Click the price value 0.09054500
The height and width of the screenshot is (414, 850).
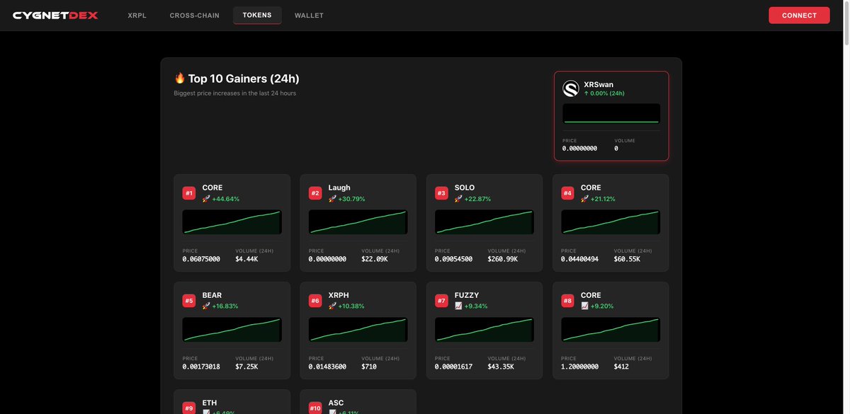[453, 259]
